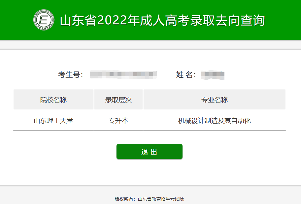
Task: Click the 院校名称 column header
Action: pos(53,100)
